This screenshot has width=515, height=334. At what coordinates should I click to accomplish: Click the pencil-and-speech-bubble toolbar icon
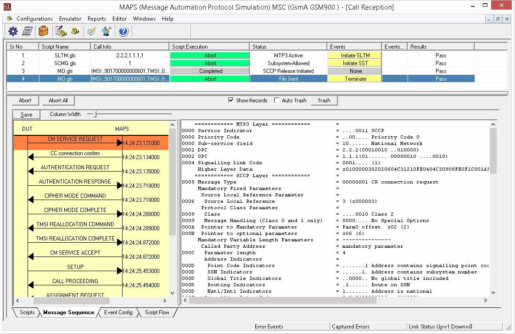point(92,32)
